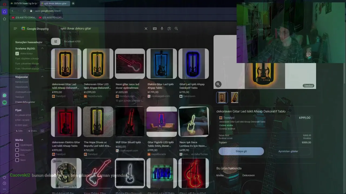Collapse the Mağazalar section
The height and width of the screenshot is (194, 346).
tap(42, 77)
